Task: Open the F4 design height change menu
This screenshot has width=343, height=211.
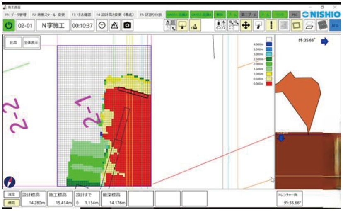Action: click(x=115, y=15)
